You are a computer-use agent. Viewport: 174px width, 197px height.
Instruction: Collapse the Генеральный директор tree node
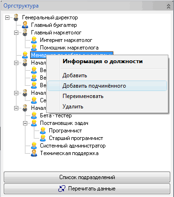click(x=7, y=17)
